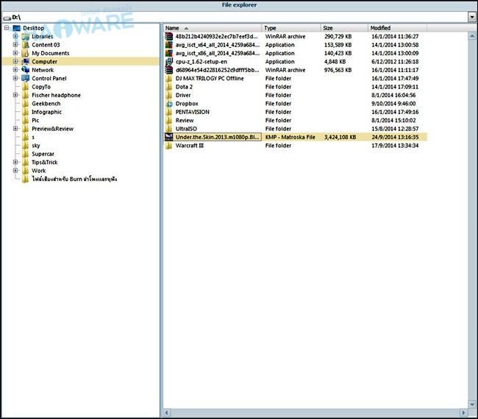Screen dimensions: 478x419
Task: Expand the Work folder node
Action: click(x=15, y=171)
